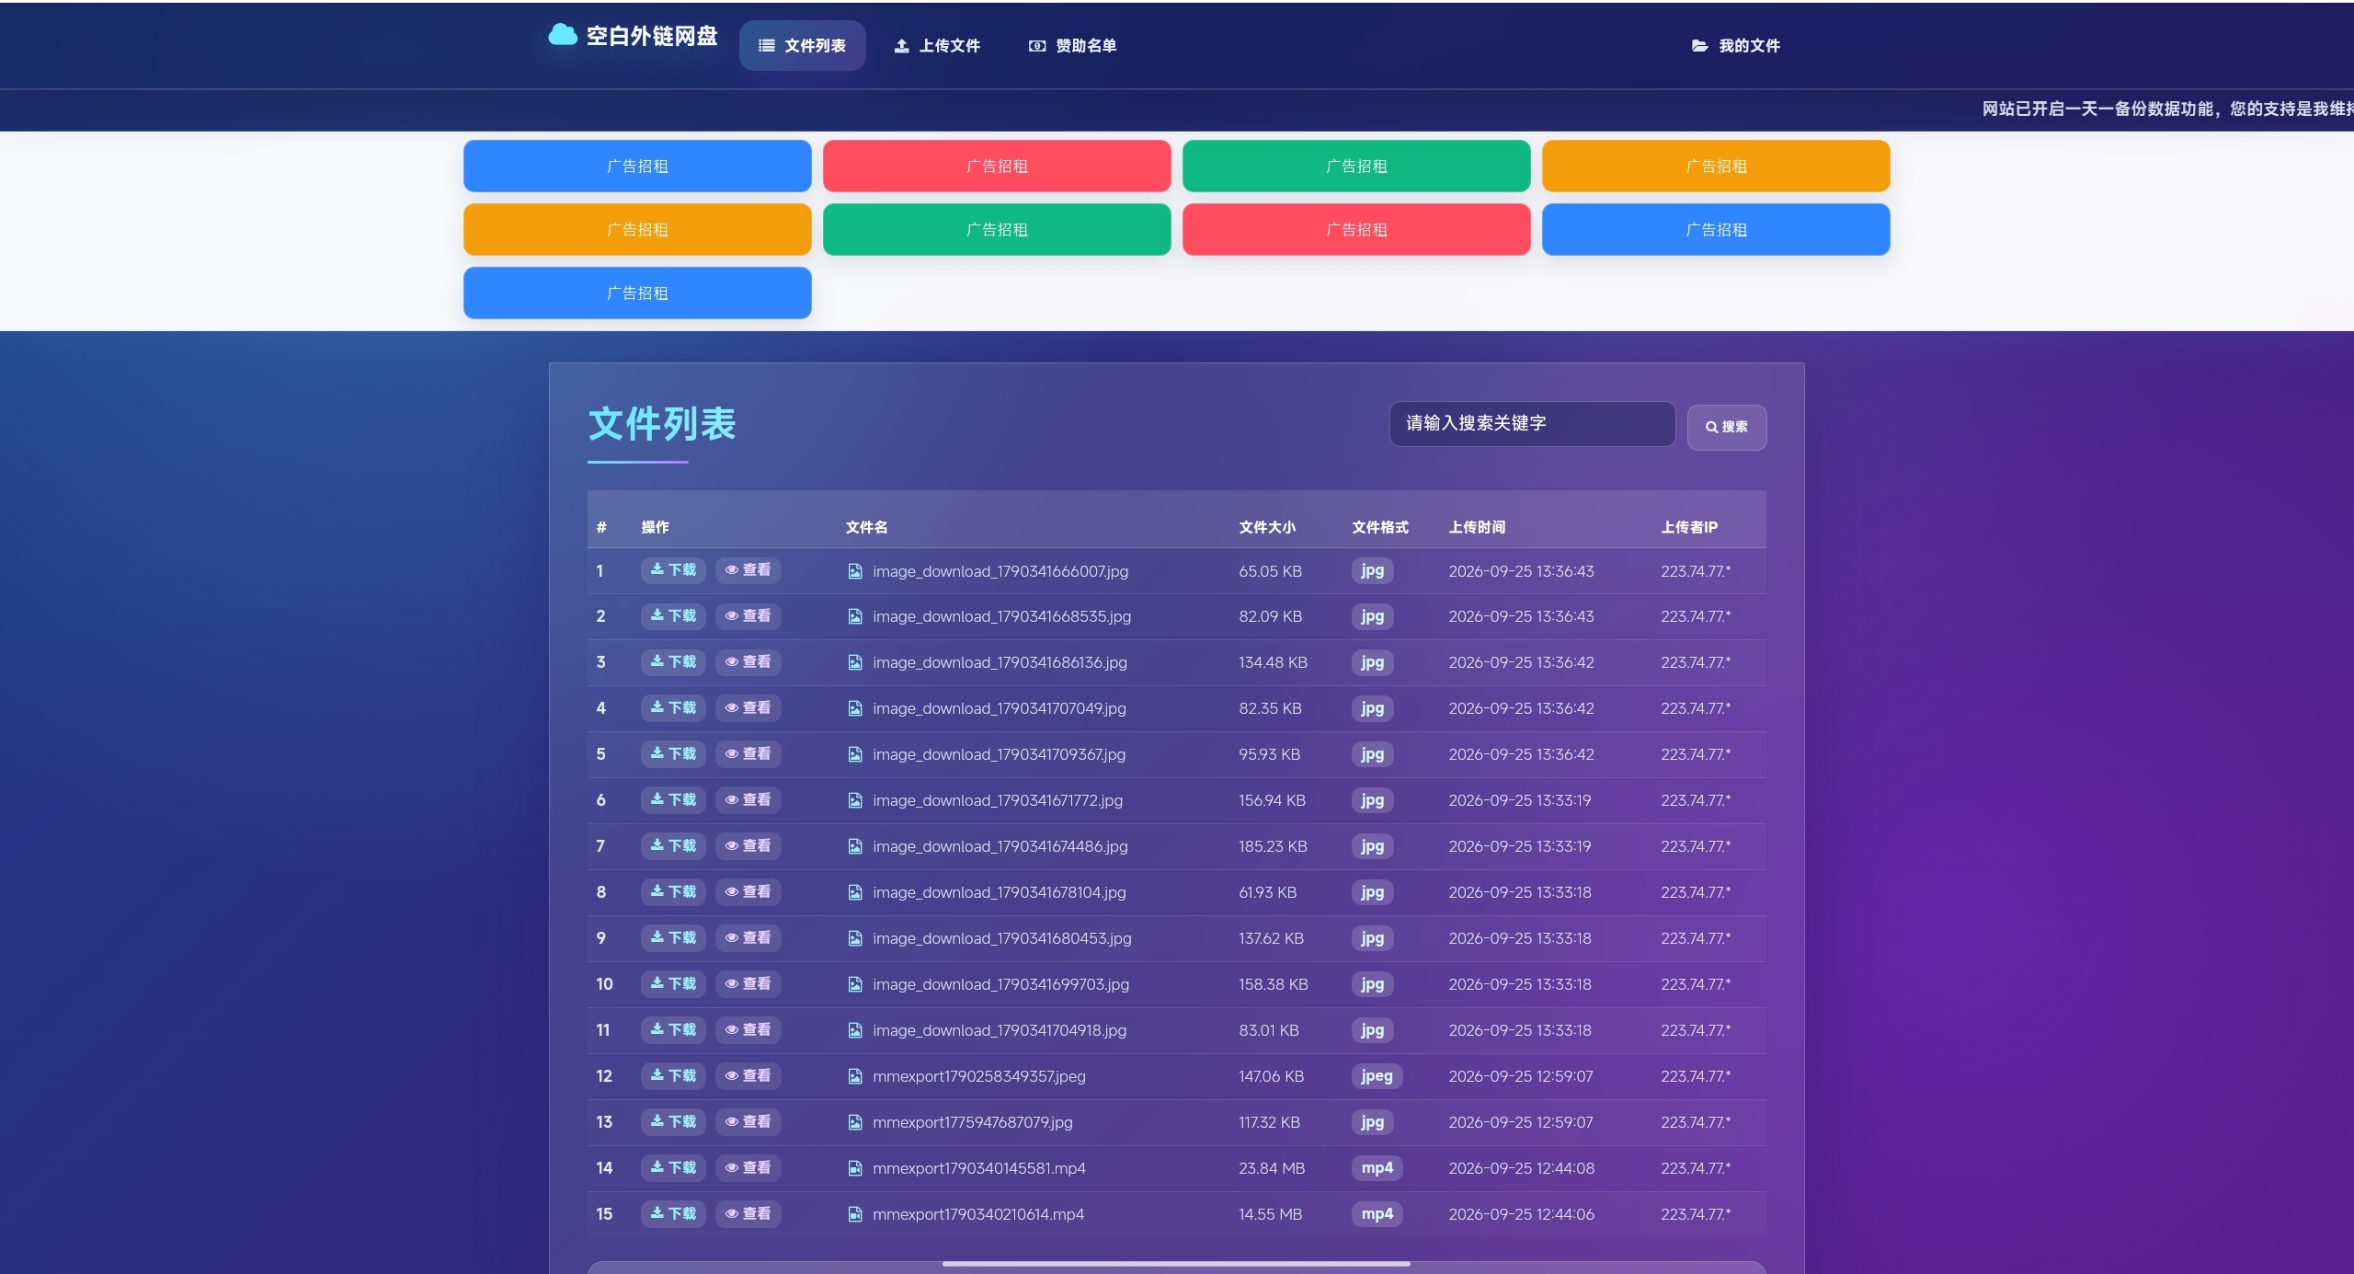Click the cloud logo icon beside 空白外链网盘

[563, 35]
